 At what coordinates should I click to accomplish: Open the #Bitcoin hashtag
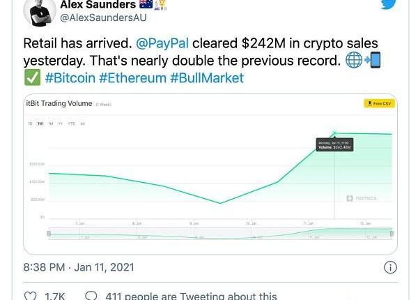(75, 77)
